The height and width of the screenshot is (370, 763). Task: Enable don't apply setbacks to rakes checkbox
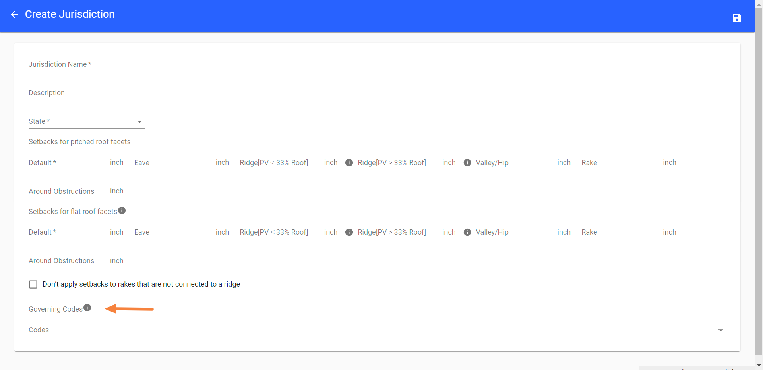pos(33,285)
